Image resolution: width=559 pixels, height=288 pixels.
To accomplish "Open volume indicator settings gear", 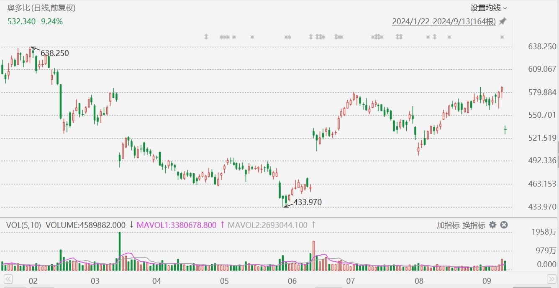I will point(493,225).
